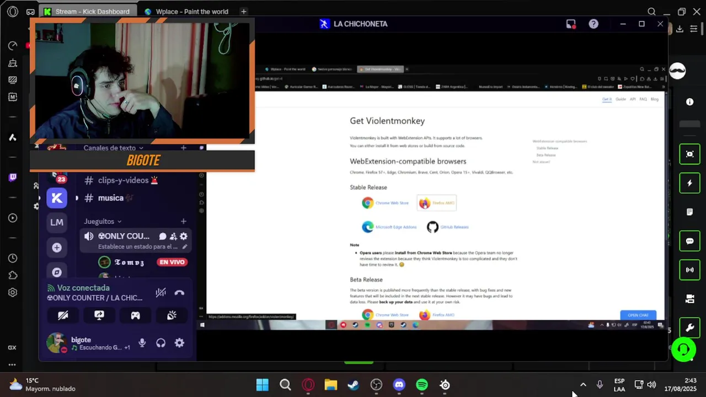This screenshot has width=706, height=397.
Task: Click the video camera icon in right panel
Action: coord(689,299)
